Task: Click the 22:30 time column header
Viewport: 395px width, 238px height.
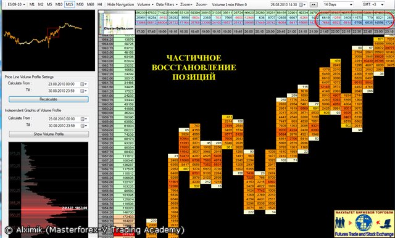Action: (357, 31)
